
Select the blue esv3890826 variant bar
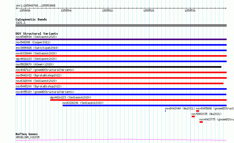click(121, 50)
